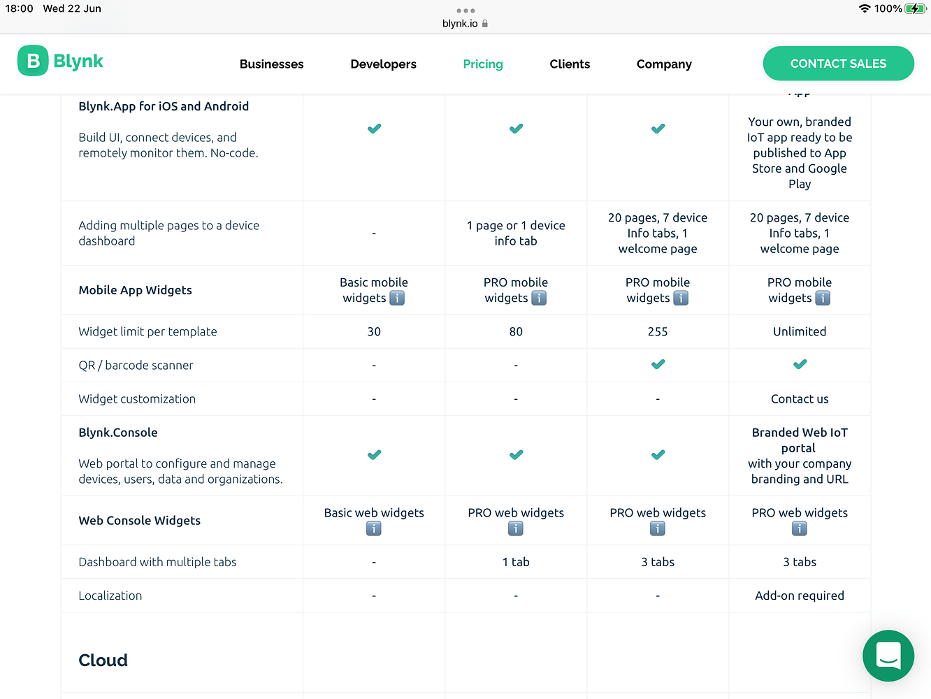Open the Businesses dropdown menu

point(271,64)
